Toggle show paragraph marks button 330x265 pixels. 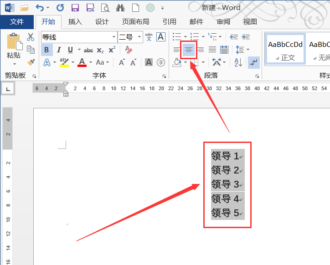pyautogui.click(x=254, y=62)
